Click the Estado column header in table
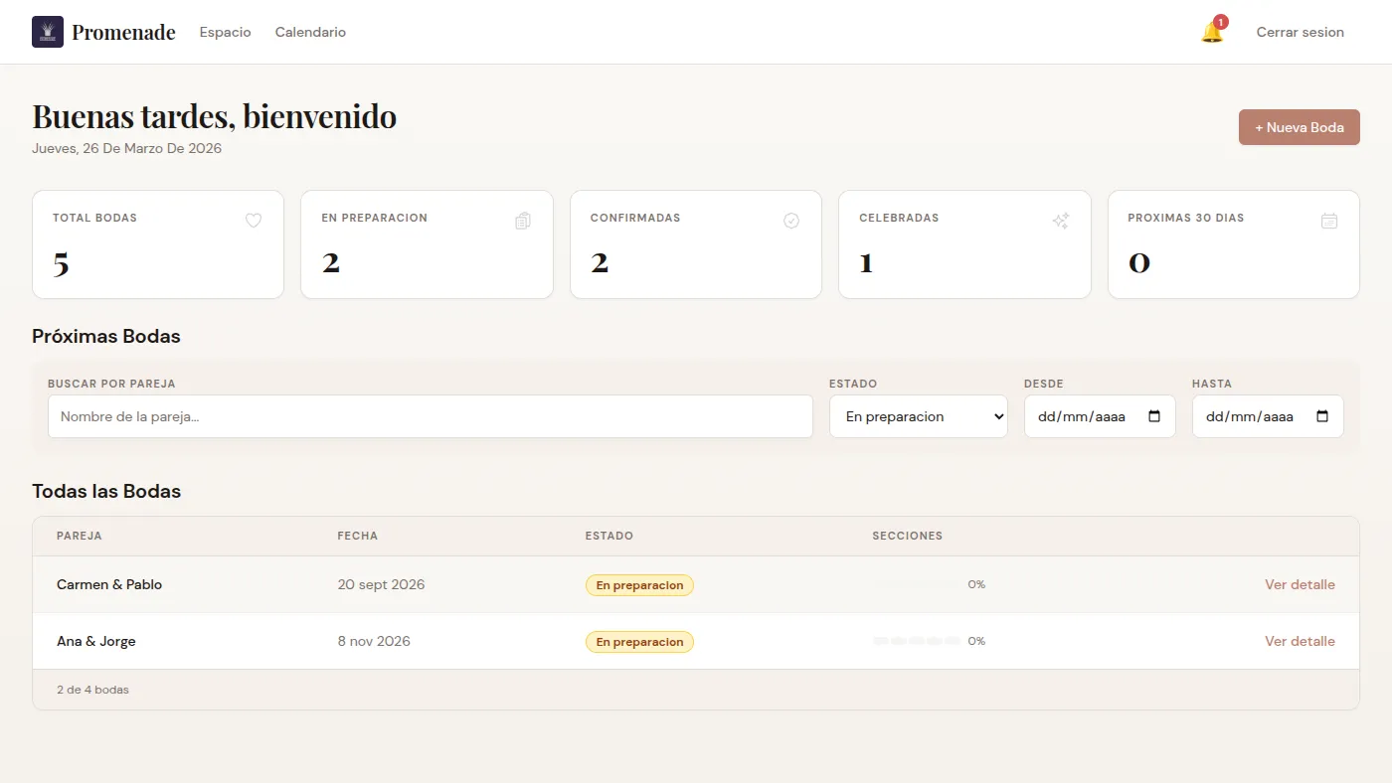The image size is (1392, 783). (609, 536)
